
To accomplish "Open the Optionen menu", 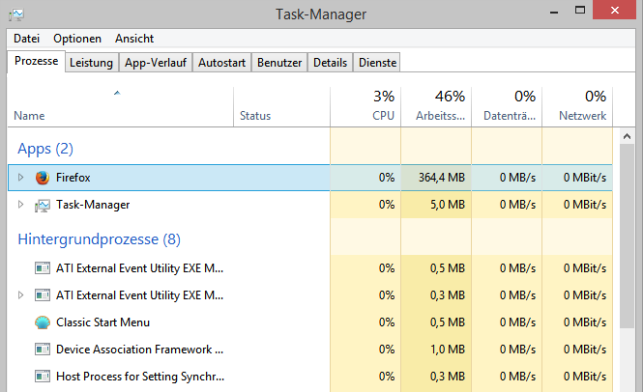I will [77, 39].
